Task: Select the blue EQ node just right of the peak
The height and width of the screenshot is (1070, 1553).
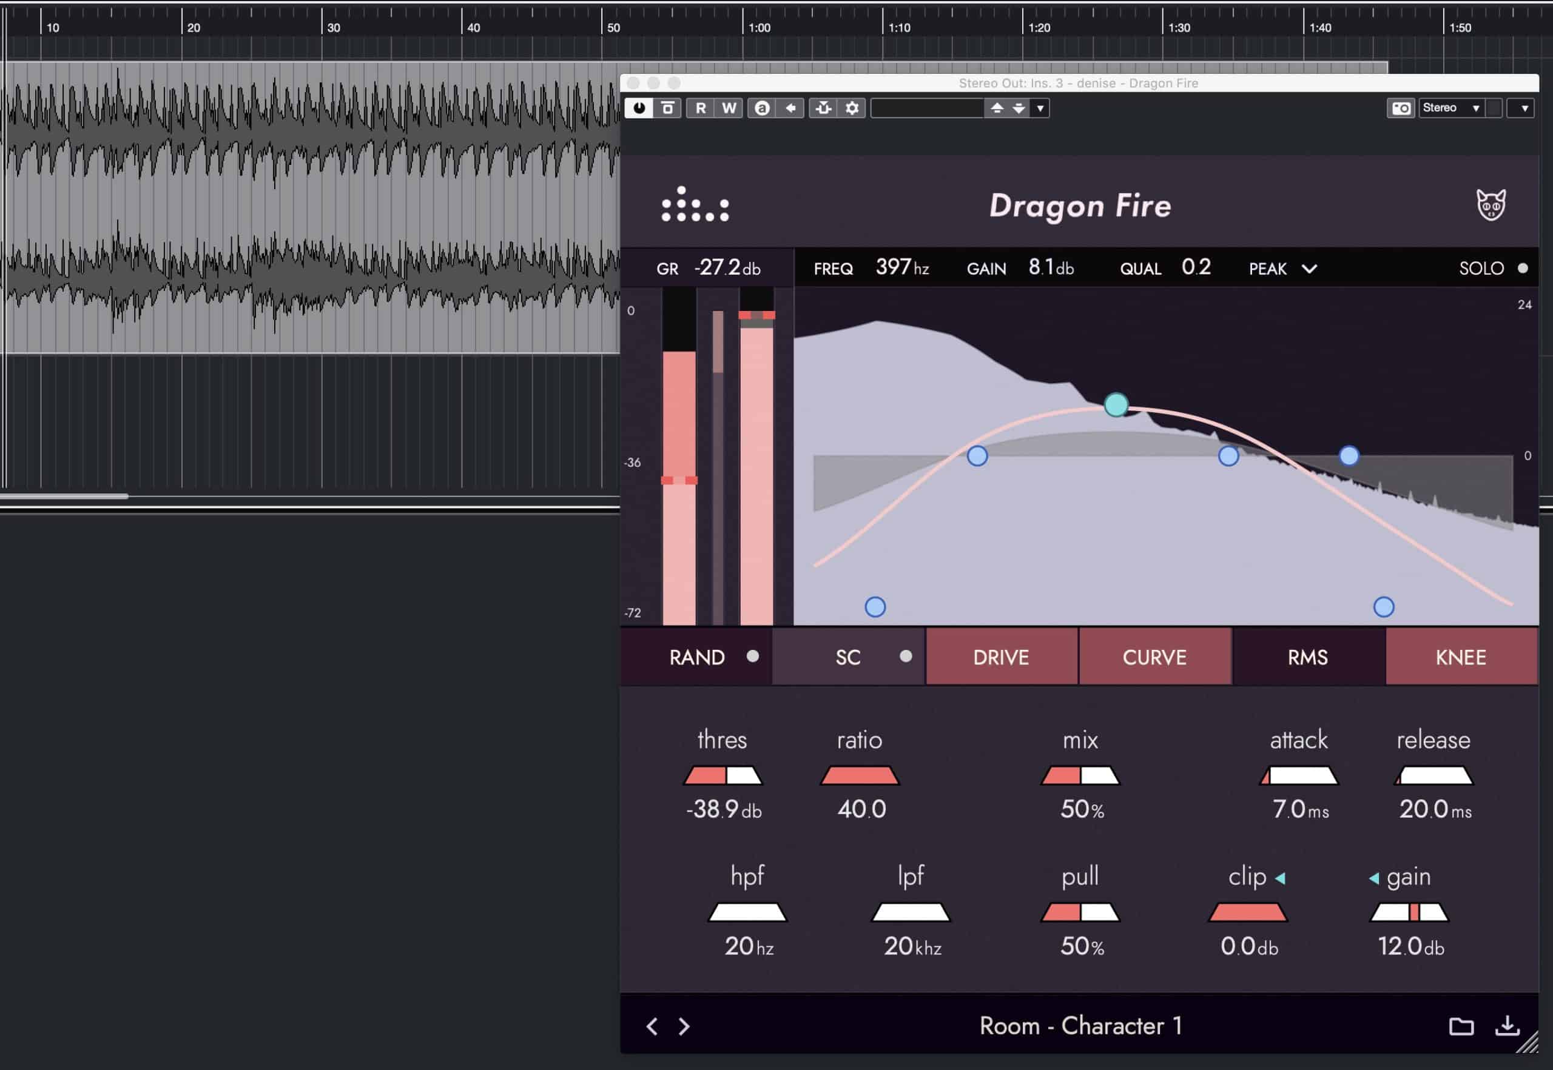Action: click(x=1228, y=456)
